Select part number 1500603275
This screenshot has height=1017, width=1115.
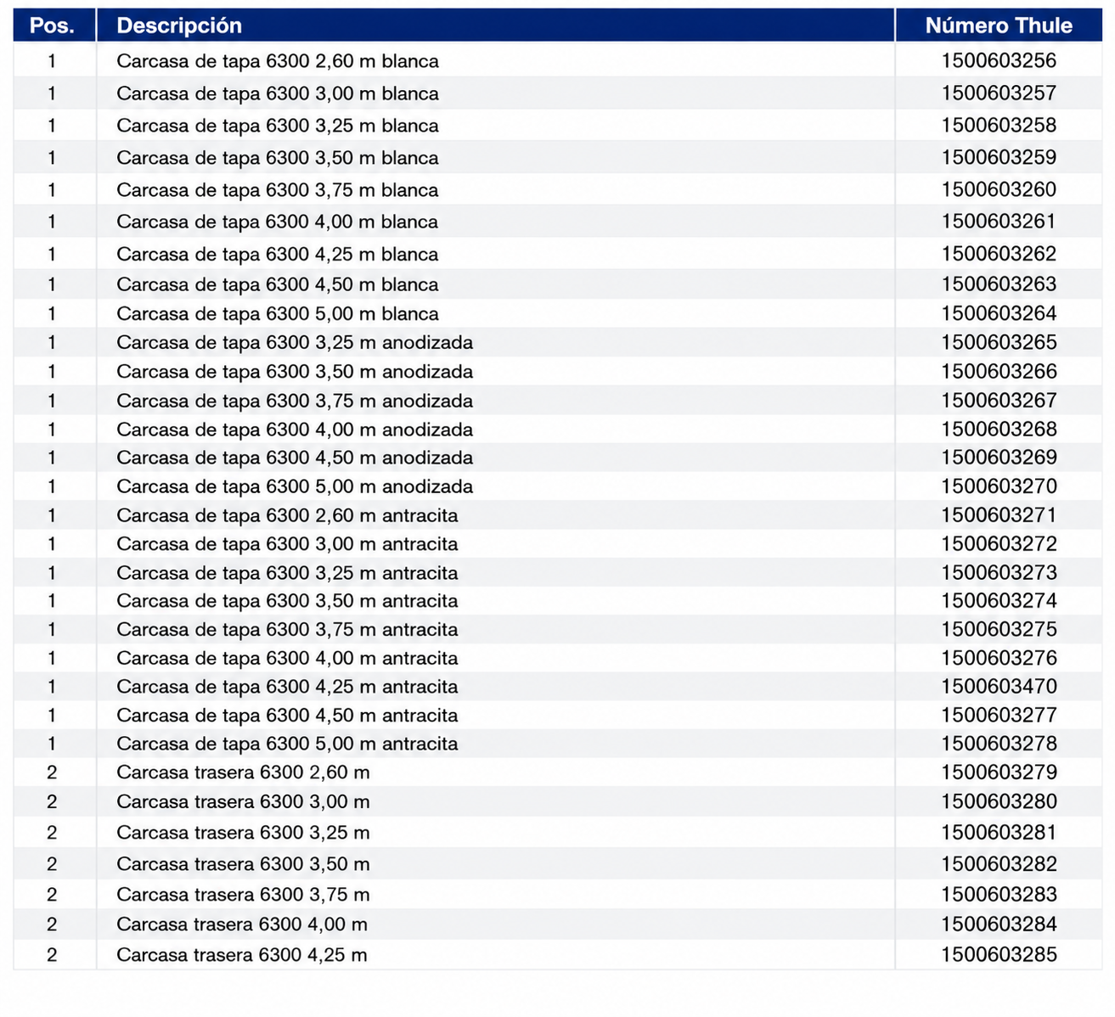pyautogui.click(x=999, y=629)
